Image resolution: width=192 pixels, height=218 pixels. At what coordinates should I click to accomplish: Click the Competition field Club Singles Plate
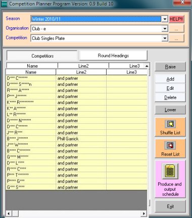tap(96, 38)
